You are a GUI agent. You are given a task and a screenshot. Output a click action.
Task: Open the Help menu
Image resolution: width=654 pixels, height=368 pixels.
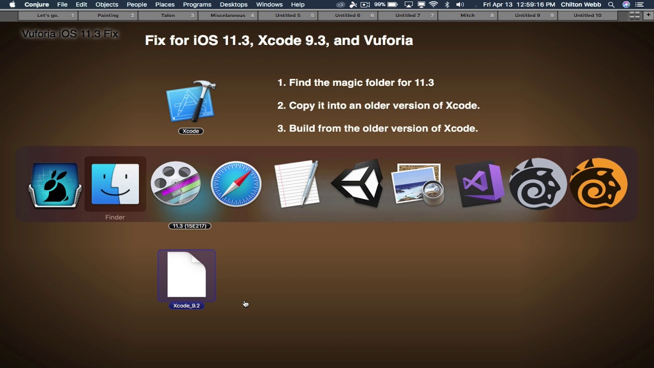point(297,5)
